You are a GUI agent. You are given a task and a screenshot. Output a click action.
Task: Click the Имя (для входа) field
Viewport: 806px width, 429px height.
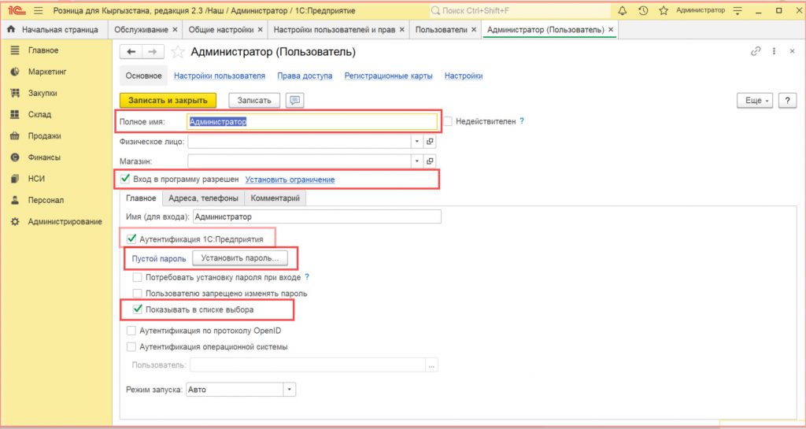[316, 216]
